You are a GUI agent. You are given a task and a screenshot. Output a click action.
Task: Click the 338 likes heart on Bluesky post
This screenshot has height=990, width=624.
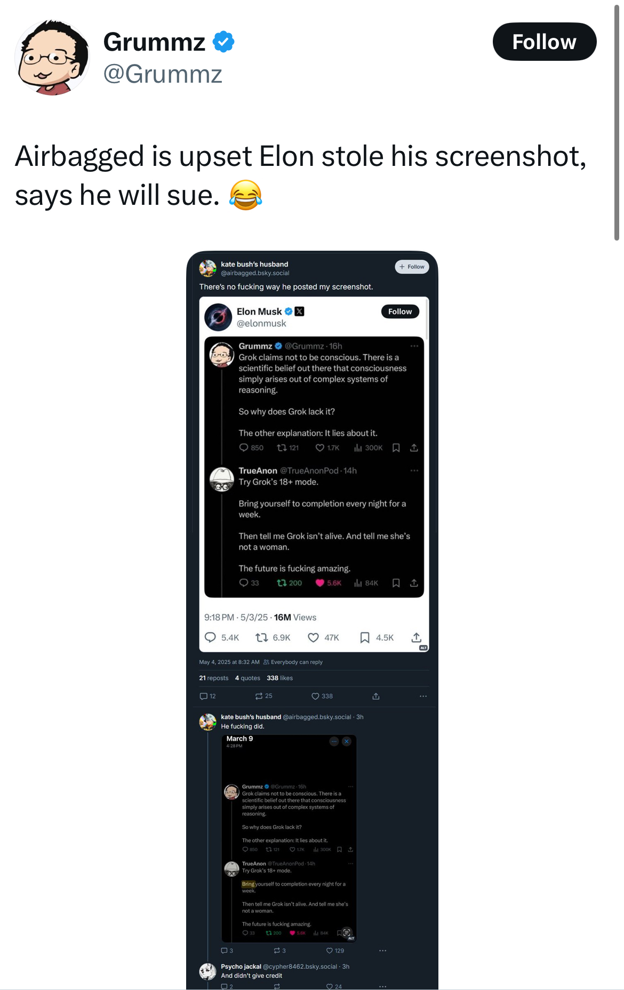(315, 696)
